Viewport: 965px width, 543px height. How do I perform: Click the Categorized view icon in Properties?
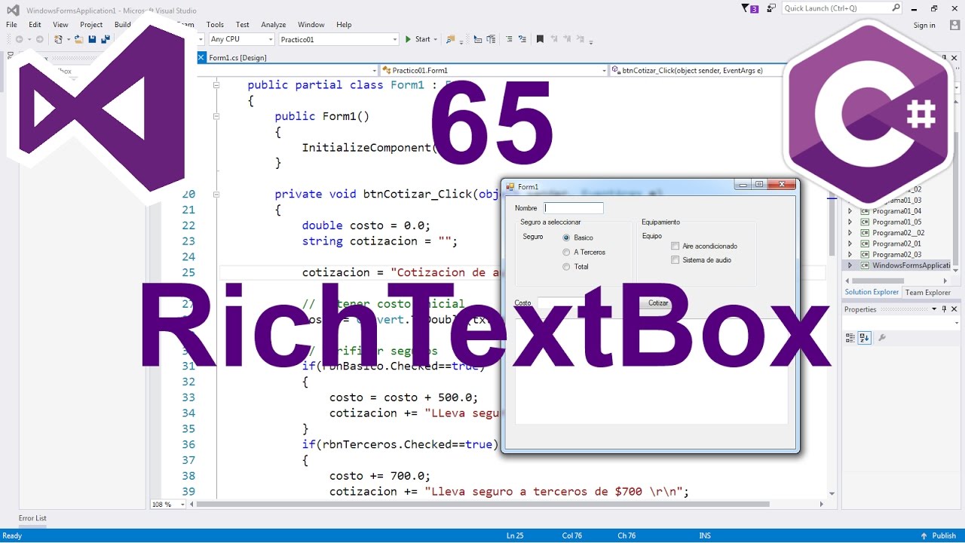pos(850,338)
